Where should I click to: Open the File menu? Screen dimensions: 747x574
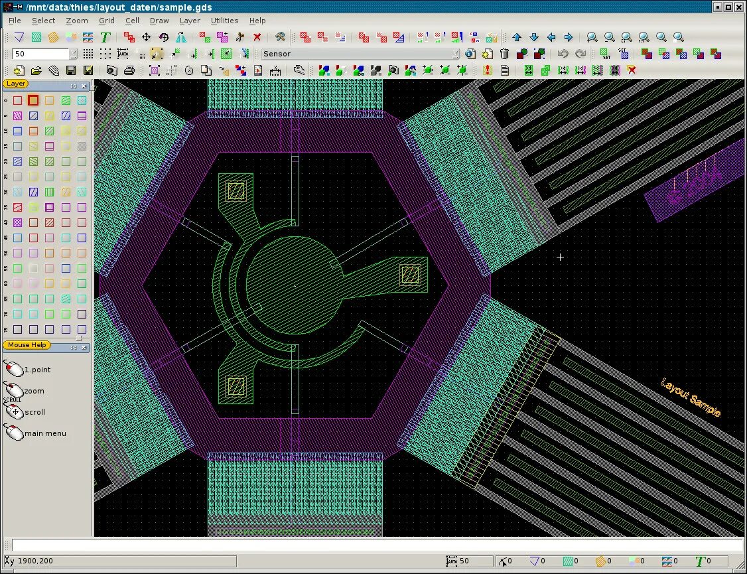[15, 21]
